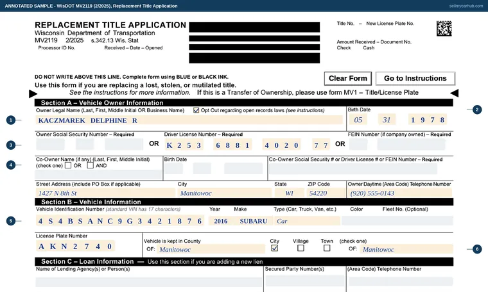Click the telephone field (920) 555-0143

click(399, 193)
